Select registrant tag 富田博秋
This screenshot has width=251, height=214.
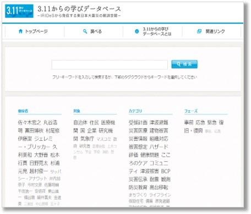coord(34,131)
